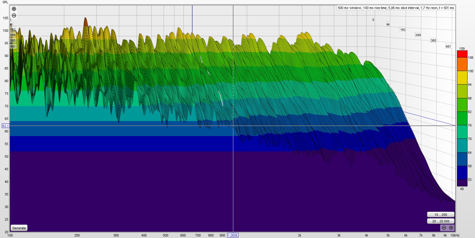475x238 pixels.
Task: Click the 20 label on the SPL axis
Action: click(x=7, y=232)
